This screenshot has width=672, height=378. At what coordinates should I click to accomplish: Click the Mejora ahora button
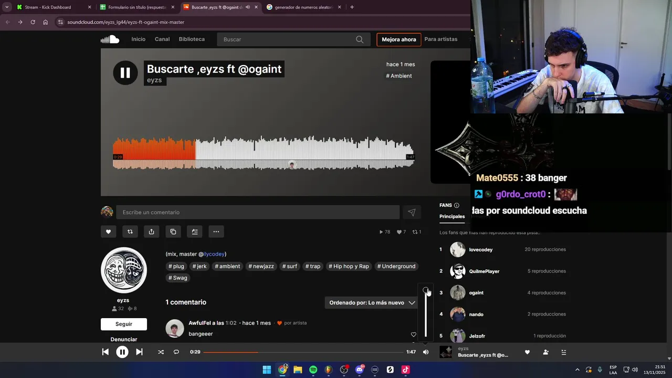399,39
